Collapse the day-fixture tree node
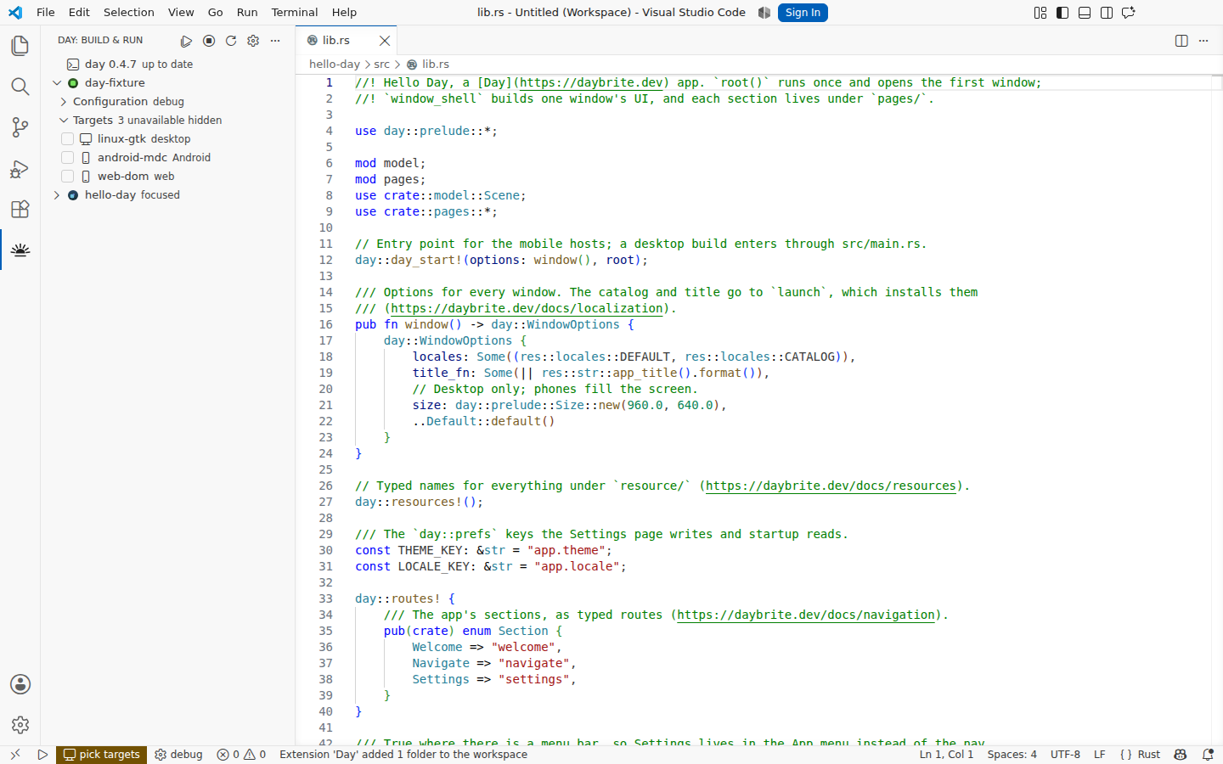 coord(57,83)
